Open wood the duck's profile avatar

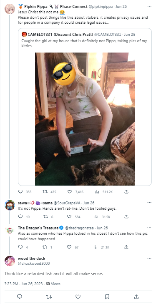[10, 261]
